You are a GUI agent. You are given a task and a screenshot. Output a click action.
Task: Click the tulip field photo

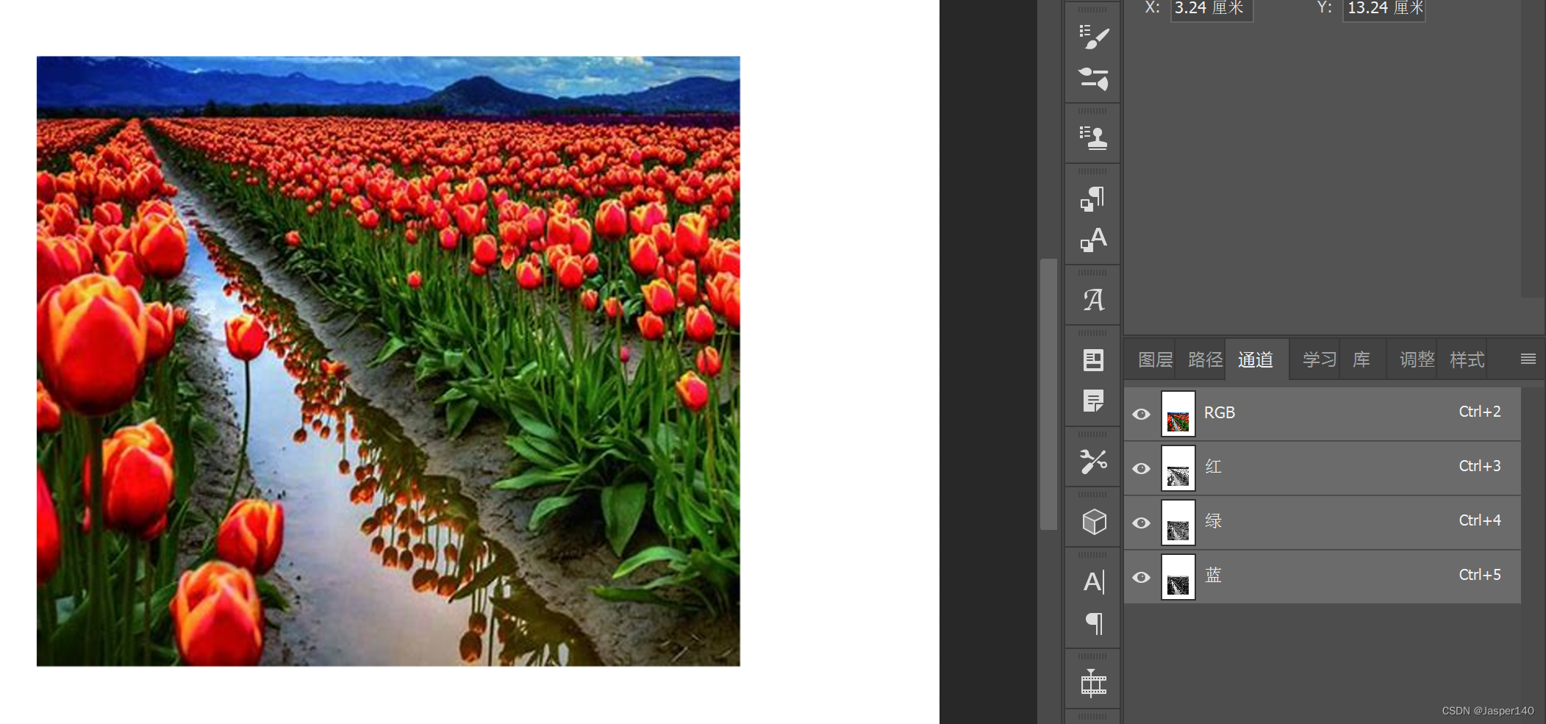point(388,361)
